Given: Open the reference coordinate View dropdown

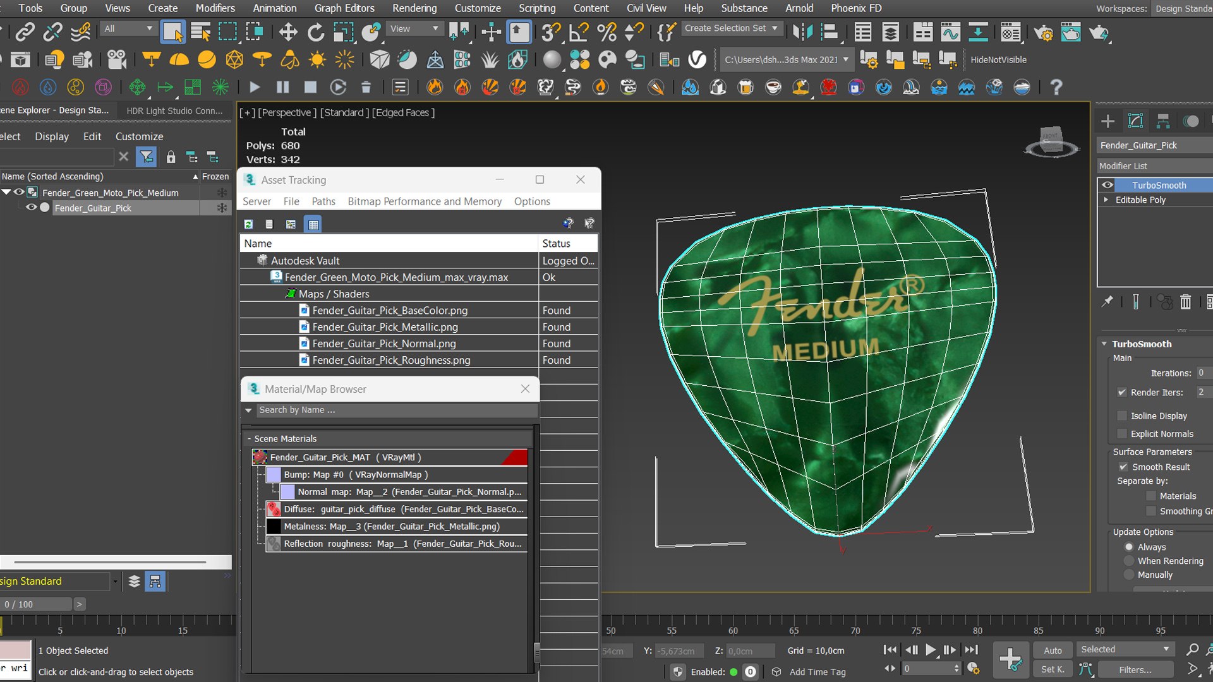Looking at the screenshot, I should (x=414, y=28).
